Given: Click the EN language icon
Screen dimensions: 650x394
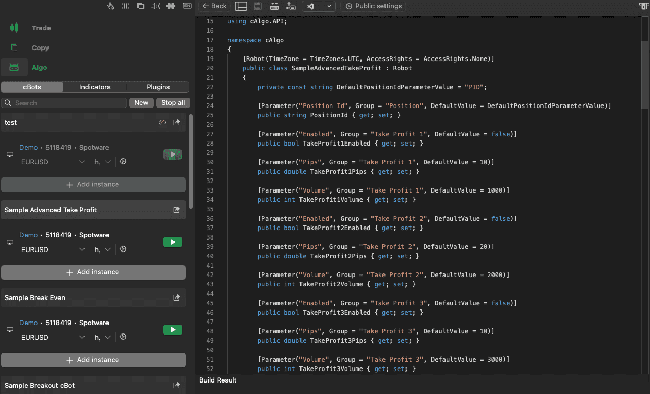Looking at the screenshot, I should [x=187, y=6].
